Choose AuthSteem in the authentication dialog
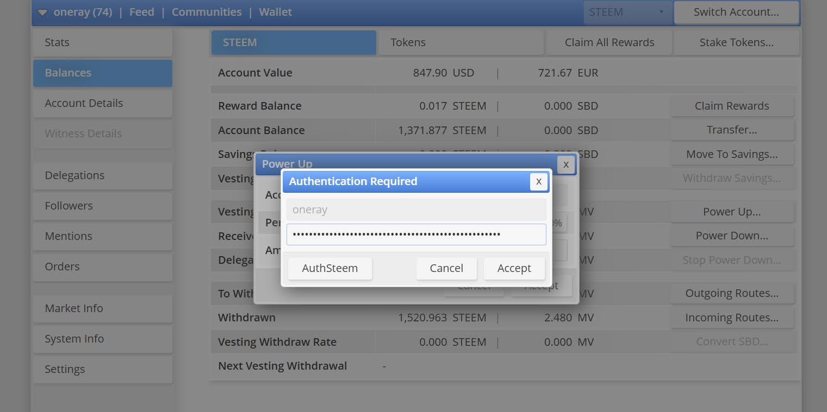Screen dimensions: 827x412 [330, 268]
